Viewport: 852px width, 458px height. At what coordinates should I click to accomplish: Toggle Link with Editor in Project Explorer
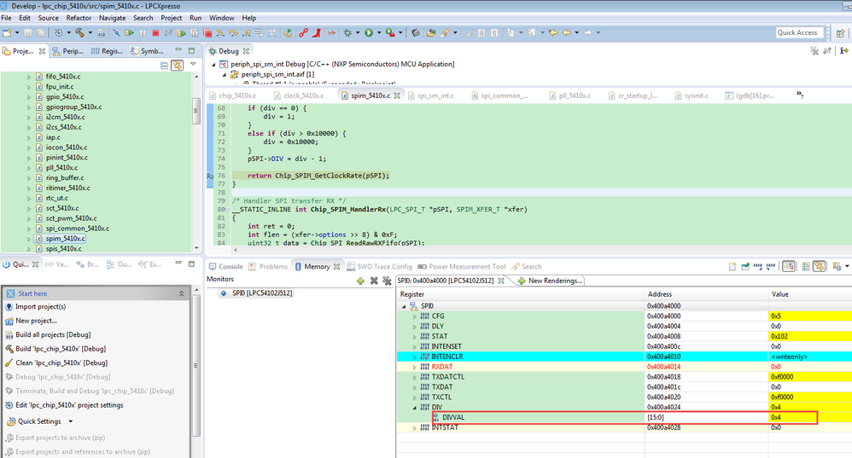click(178, 65)
